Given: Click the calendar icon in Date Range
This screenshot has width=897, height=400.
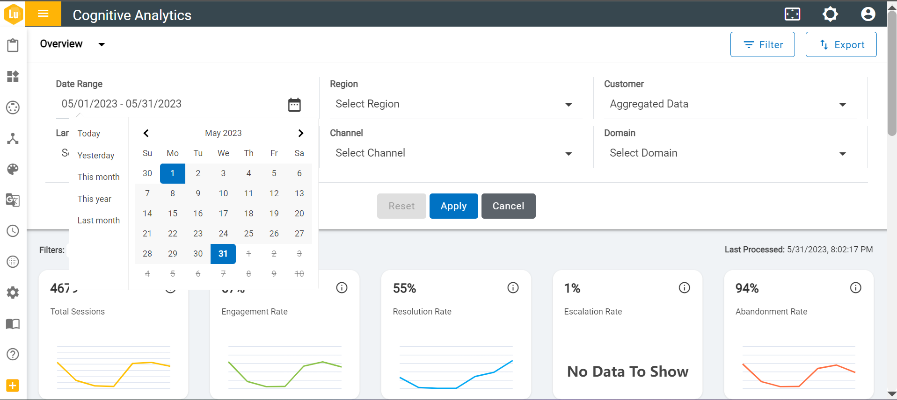Looking at the screenshot, I should 294,105.
